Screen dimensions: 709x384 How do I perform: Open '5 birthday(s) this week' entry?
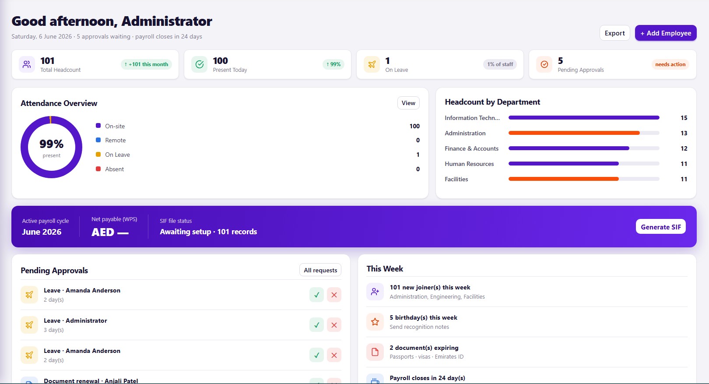pyautogui.click(x=527, y=322)
